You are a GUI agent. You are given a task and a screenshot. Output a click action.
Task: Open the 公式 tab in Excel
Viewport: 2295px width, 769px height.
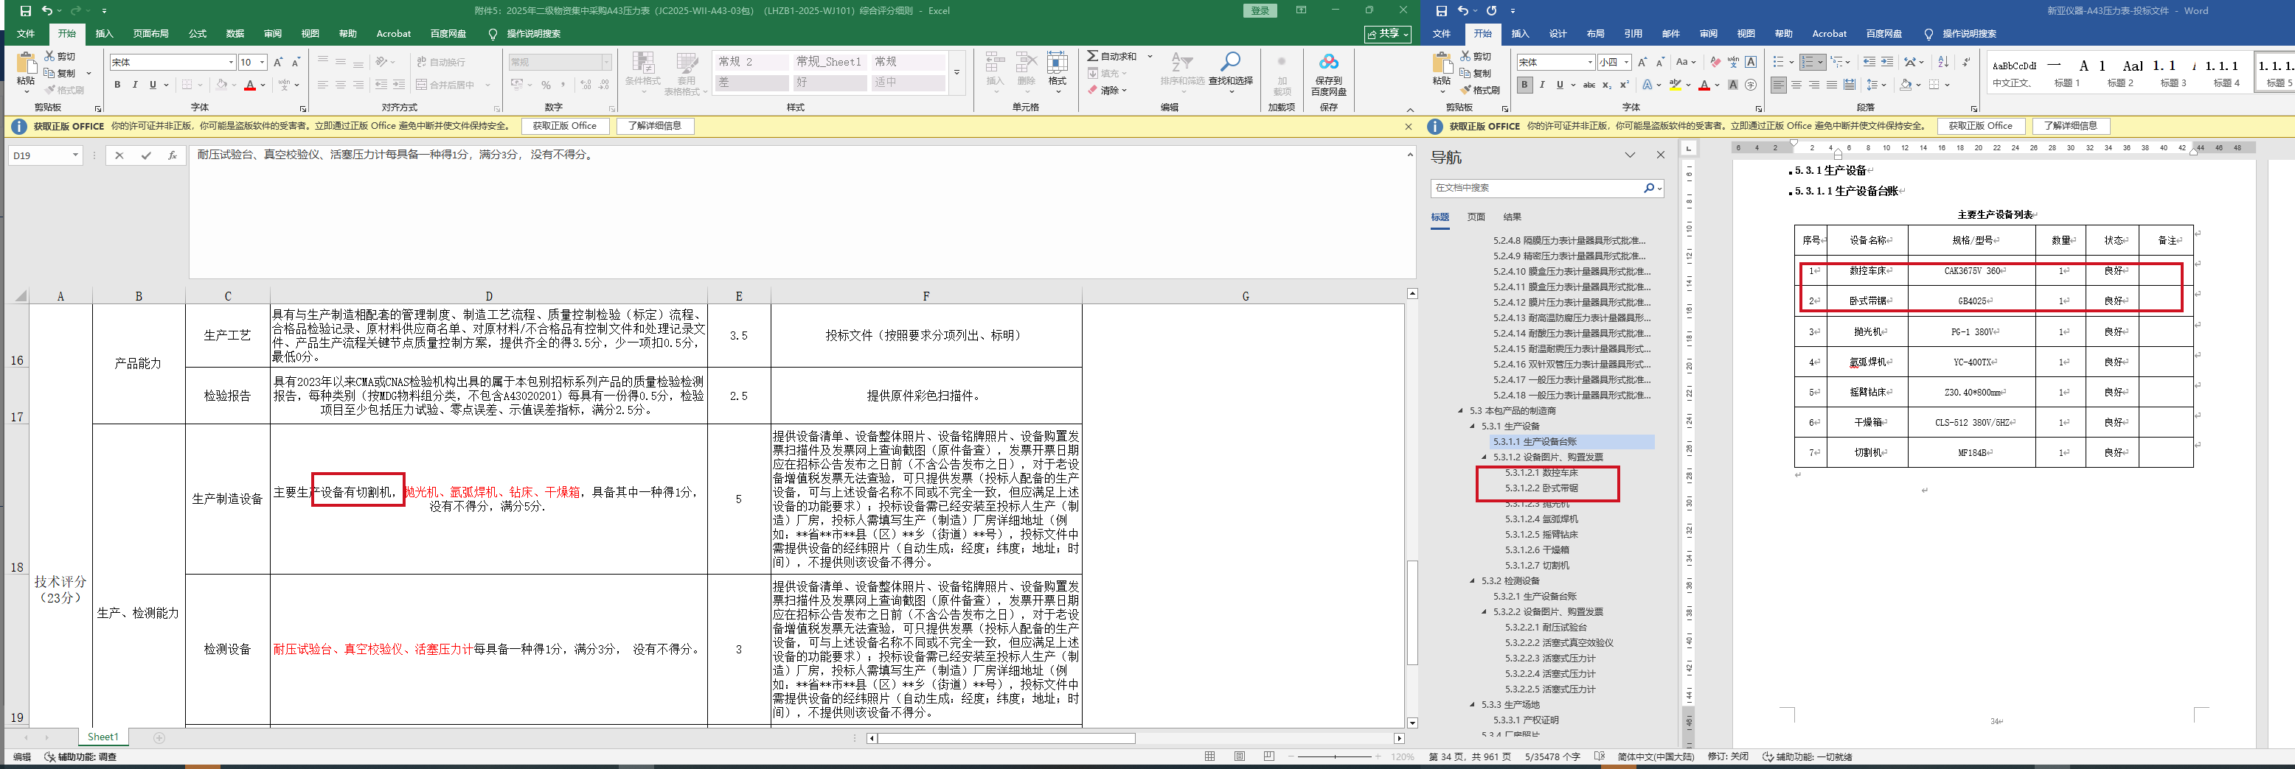tap(197, 34)
